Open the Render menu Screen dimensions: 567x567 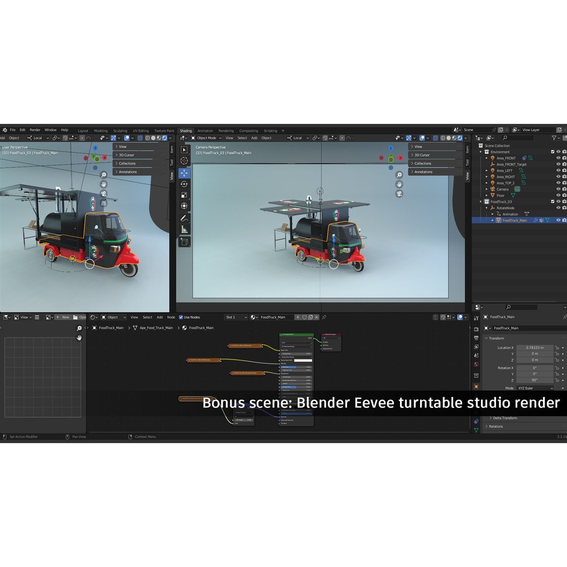click(x=35, y=130)
